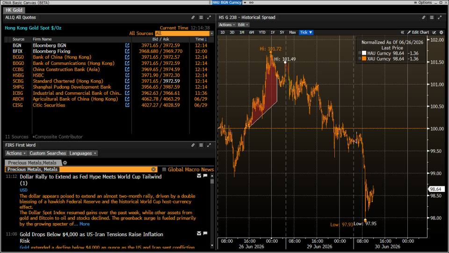The width and height of the screenshot is (449, 253).
Task: Click Custom Searches button
Action: point(48,154)
